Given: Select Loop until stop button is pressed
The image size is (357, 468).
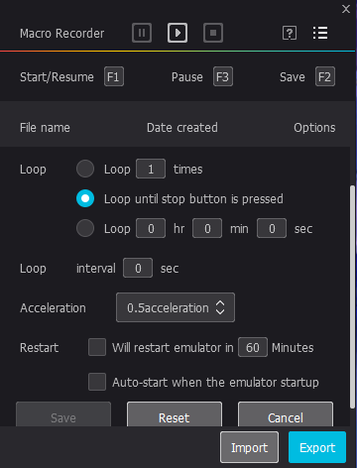Looking at the screenshot, I should click(x=85, y=198).
